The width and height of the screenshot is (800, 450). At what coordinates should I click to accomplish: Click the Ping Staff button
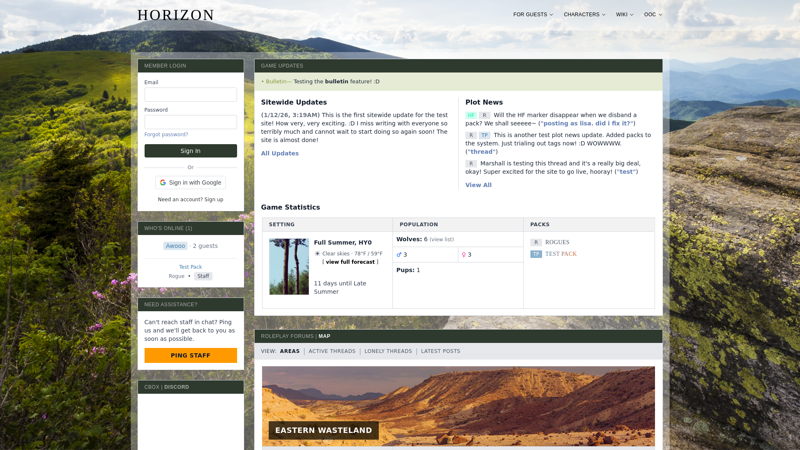pyautogui.click(x=191, y=355)
